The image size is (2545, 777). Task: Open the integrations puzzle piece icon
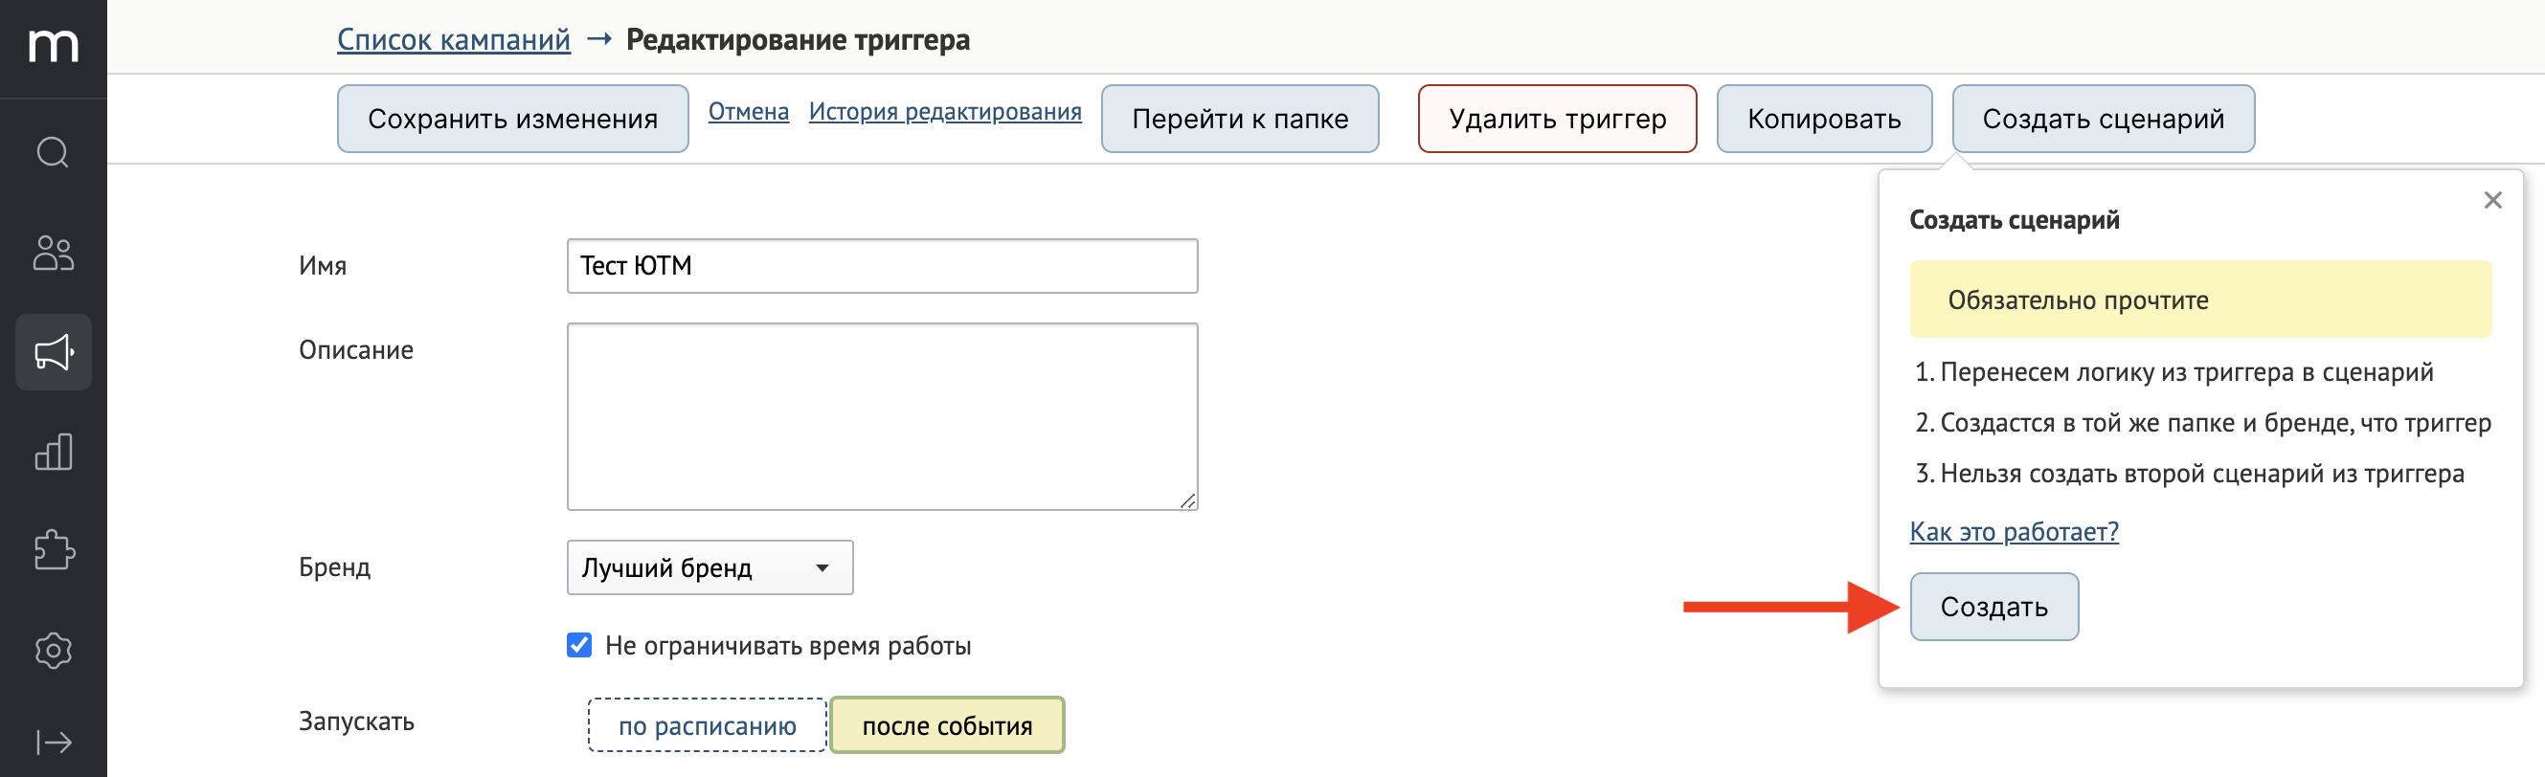(x=54, y=550)
